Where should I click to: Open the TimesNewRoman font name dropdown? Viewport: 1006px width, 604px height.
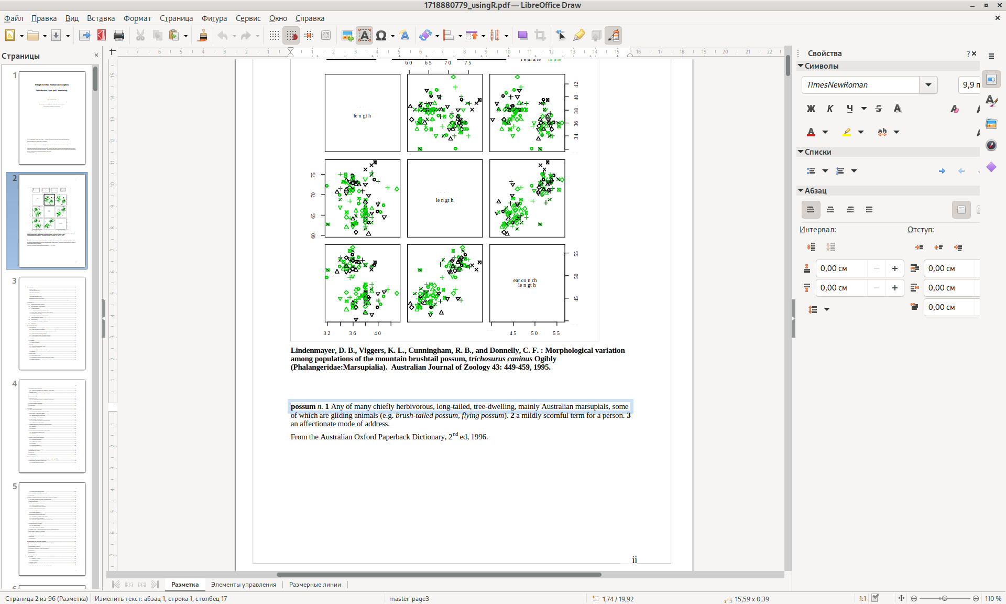click(x=928, y=85)
